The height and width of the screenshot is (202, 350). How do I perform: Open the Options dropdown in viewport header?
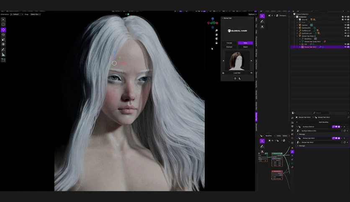[252, 14]
